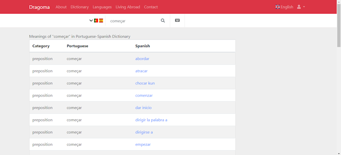Click começar in the abordar row
The image size is (341, 155).
click(x=74, y=59)
